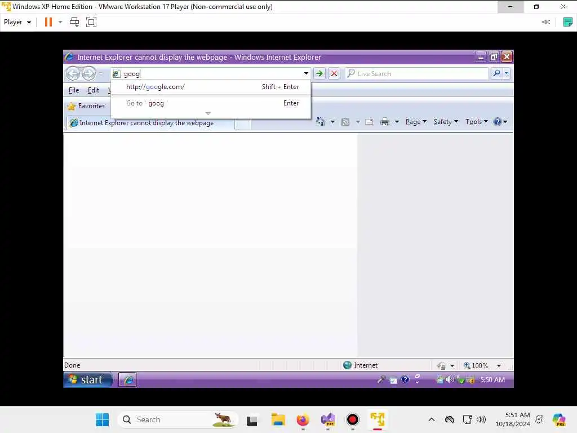This screenshot has height=433, width=577.
Task: Click the Internet zone globe icon in status bar
Action: pyautogui.click(x=347, y=365)
